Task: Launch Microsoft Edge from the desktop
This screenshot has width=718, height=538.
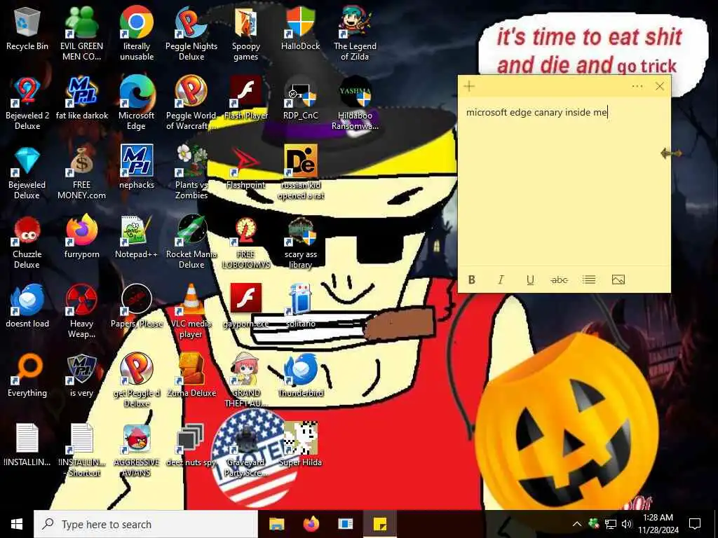Action: click(x=137, y=103)
